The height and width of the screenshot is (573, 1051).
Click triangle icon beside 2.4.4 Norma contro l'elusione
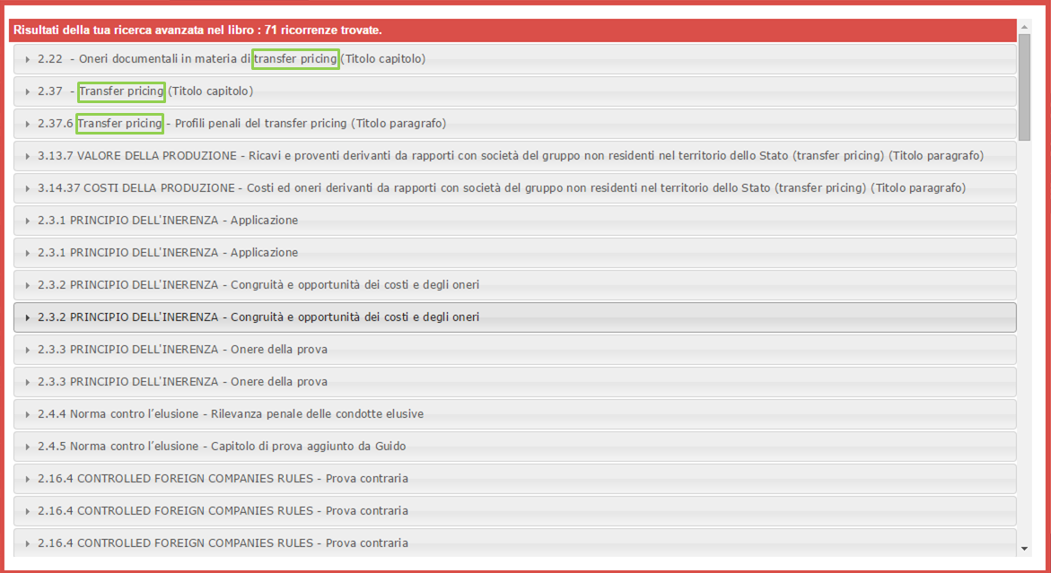(28, 414)
